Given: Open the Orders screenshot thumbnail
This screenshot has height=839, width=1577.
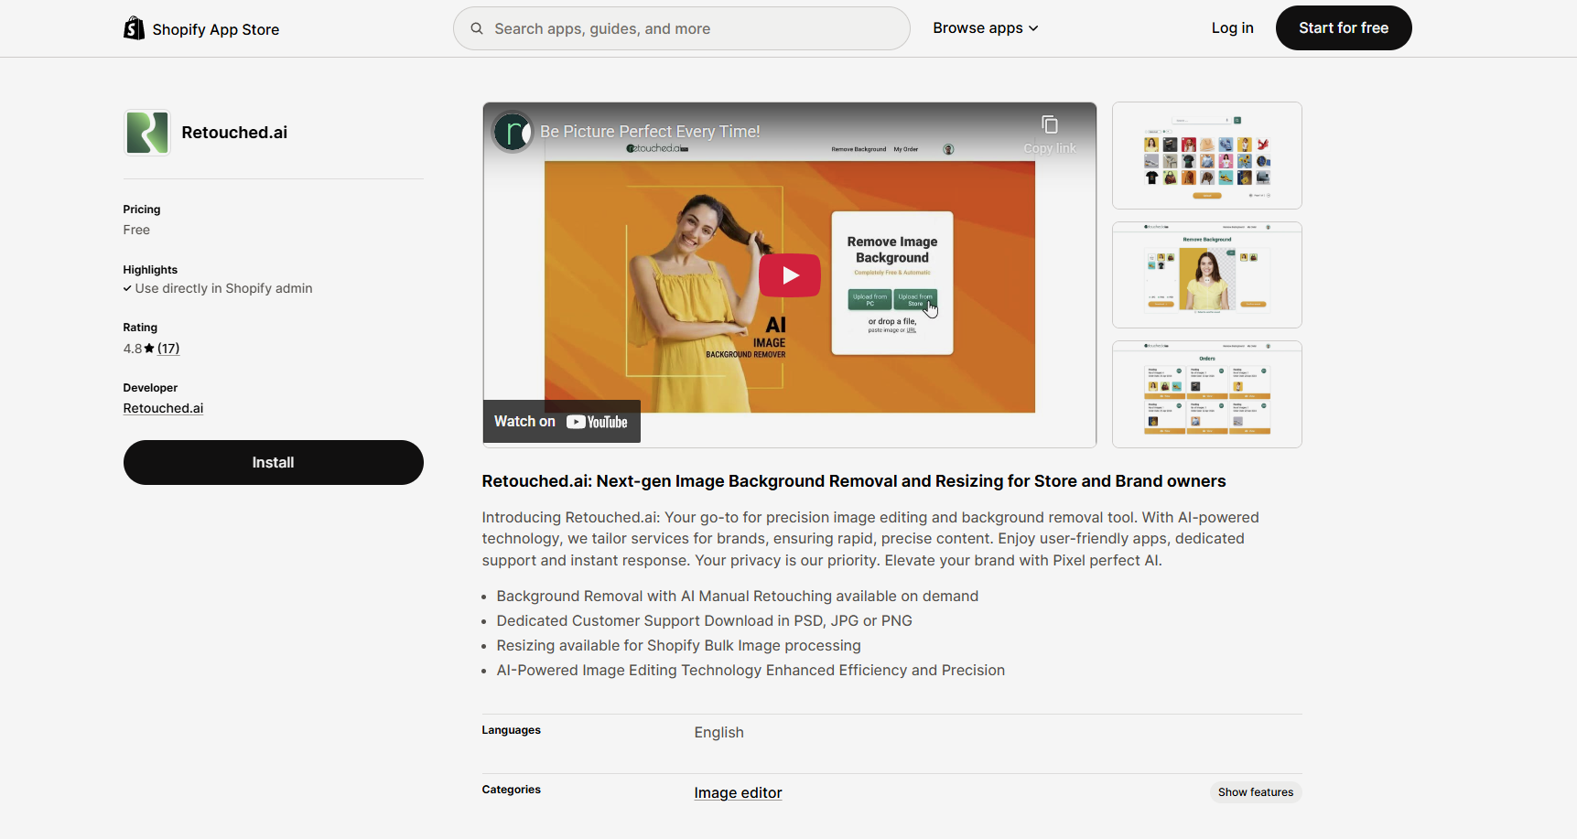Looking at the screenshot, I should [1206, 394].
